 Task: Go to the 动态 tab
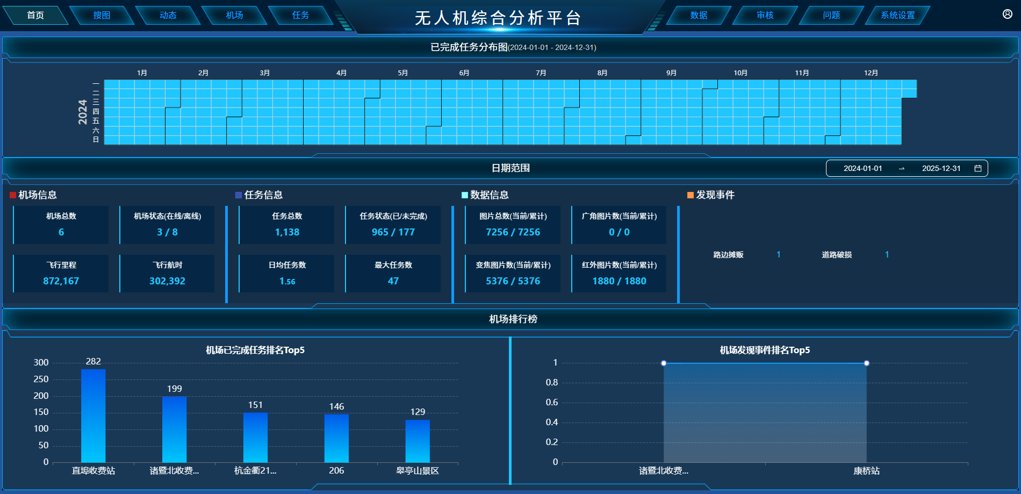pos(168,15)
